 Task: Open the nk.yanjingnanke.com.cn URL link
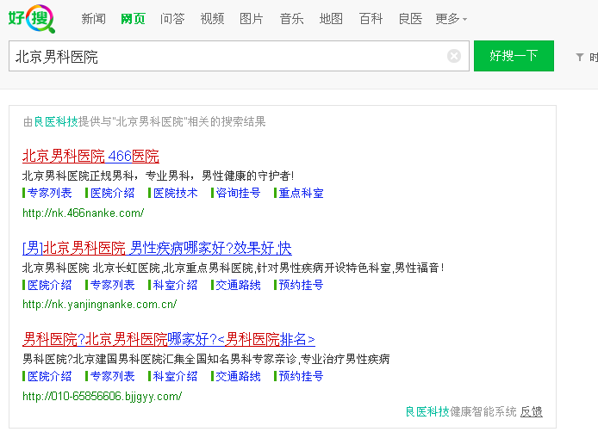99,304
